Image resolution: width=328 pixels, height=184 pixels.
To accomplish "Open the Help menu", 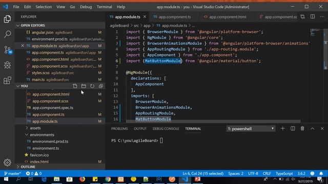I will [x=121, y=7].
